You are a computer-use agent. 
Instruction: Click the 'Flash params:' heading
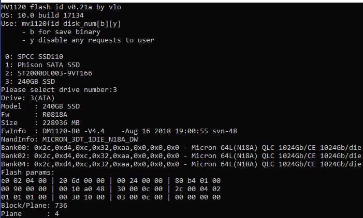click(27, 172)
